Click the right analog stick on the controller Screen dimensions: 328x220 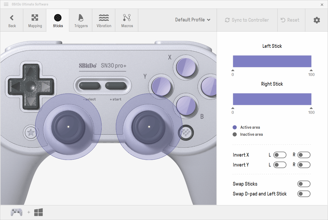149,127
